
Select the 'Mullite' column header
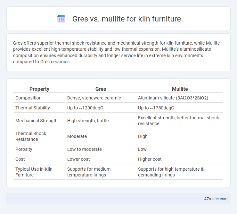tap(180, 89)
